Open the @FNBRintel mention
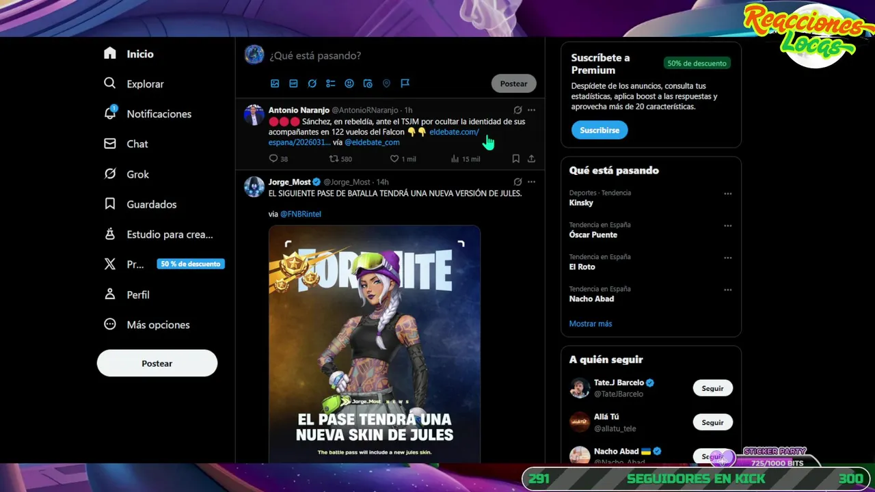Viewport: 875px width, 492px height. [301, 214]
